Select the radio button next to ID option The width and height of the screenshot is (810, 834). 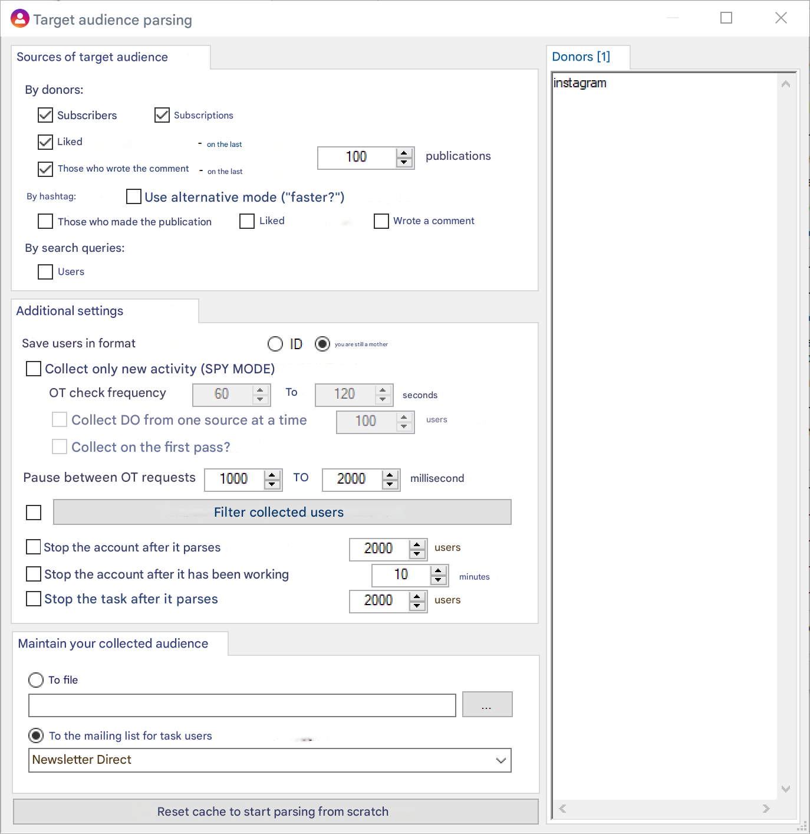click(322, 344)
